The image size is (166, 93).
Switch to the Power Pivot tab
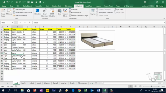coord(108,6)
